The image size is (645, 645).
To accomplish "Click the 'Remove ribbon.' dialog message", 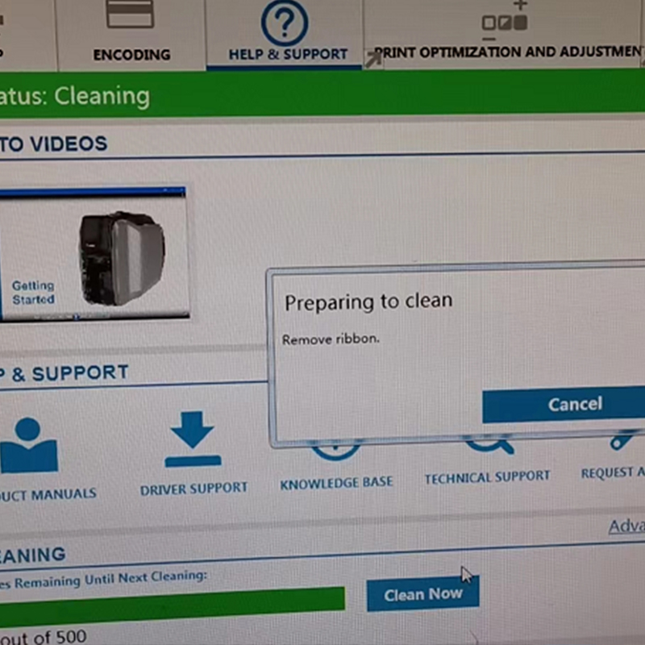I will point(331,339).
